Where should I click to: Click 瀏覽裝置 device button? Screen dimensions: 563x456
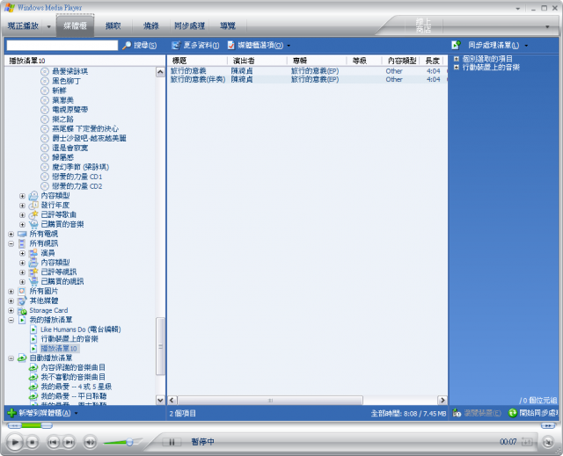477,413
